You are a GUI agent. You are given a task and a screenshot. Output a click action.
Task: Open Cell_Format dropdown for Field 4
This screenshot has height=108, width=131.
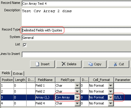pos(111,103)
